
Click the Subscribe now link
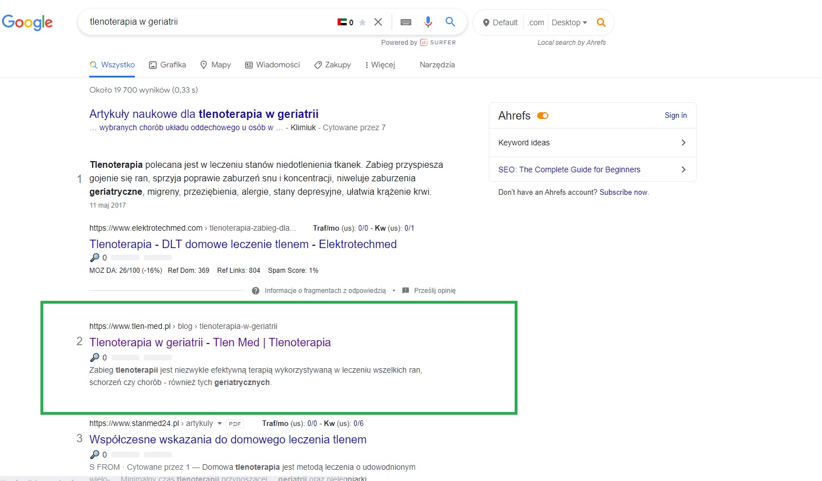click(624, 192)
